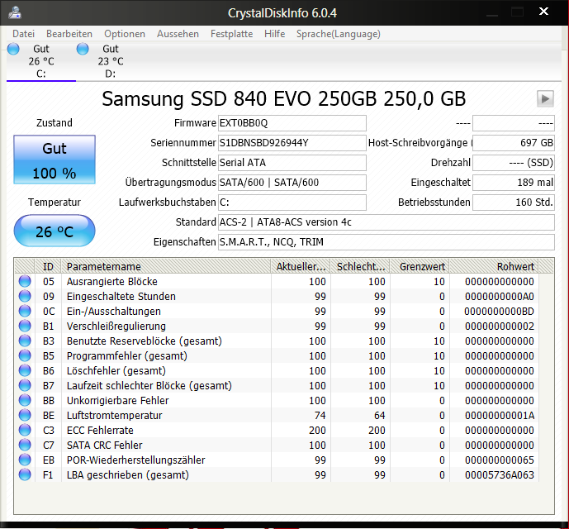This screenshot has width=569, height=529.
Task: Click the Schnittstelle field Serial ATA
Action: tap(292, 162)
